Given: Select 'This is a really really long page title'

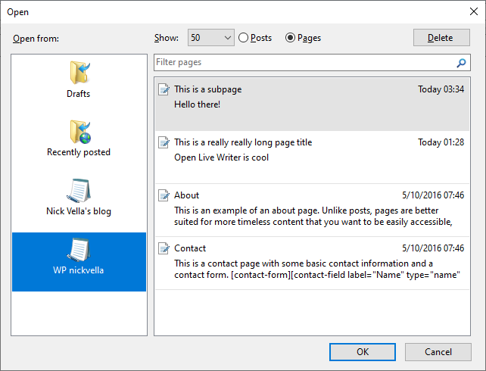Looking at the screenshot, I should [243, 142].
